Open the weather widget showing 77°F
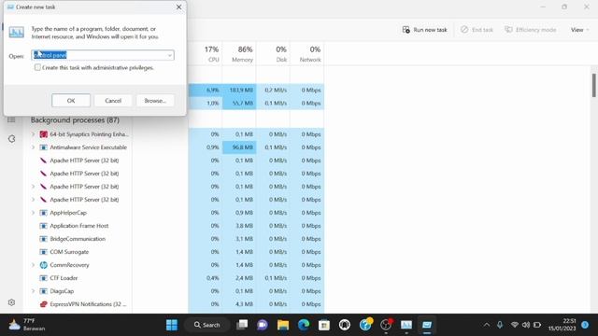The image size is (598, 336). [27, 325]
